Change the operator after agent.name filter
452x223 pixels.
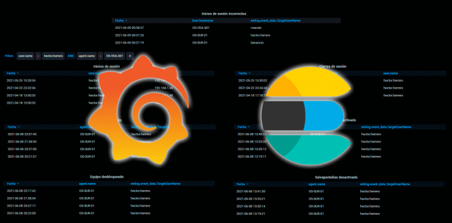(100, 56)
